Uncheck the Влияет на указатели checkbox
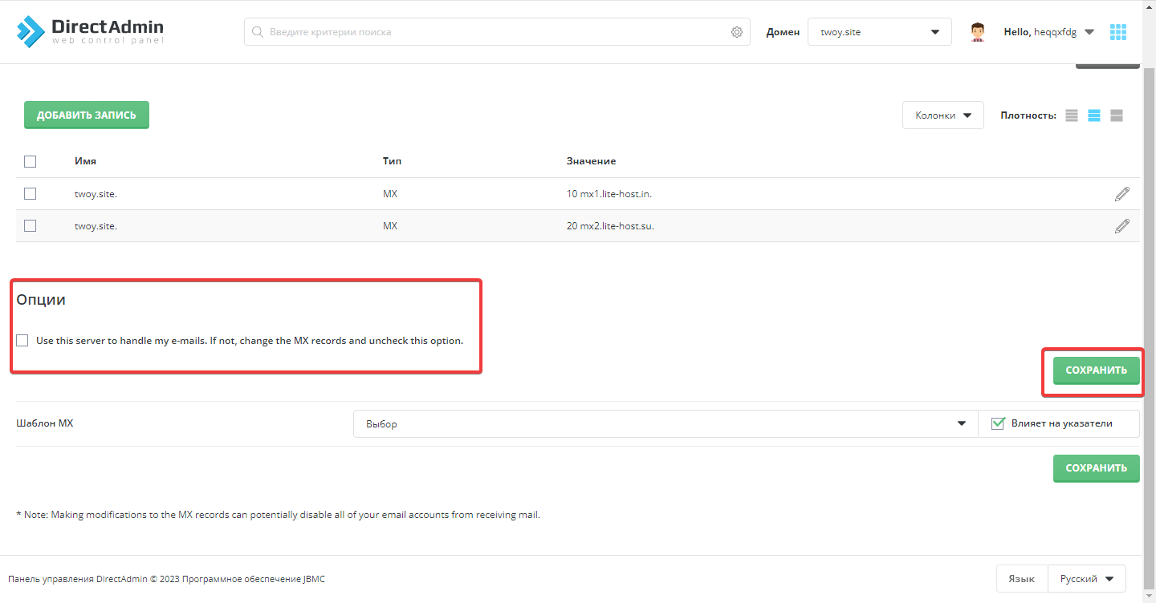 (999, 423)
